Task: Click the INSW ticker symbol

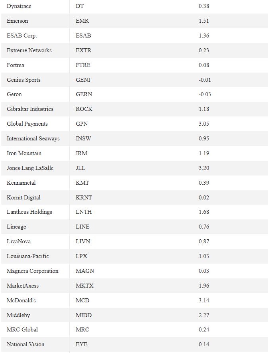Action: 83,138
